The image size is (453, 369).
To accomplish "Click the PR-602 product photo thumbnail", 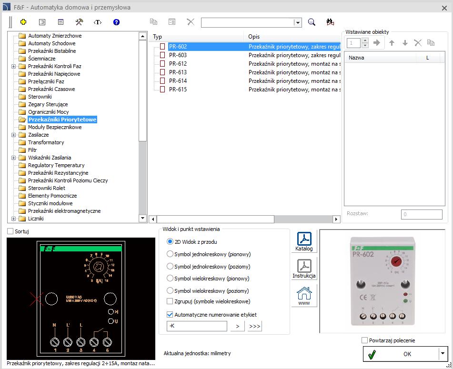I will [x=382, y=281].
